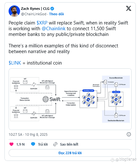Screen dimensions: 139x165
Task: Open the Swift Chainlink diagram image
Action: click(70, 99)
